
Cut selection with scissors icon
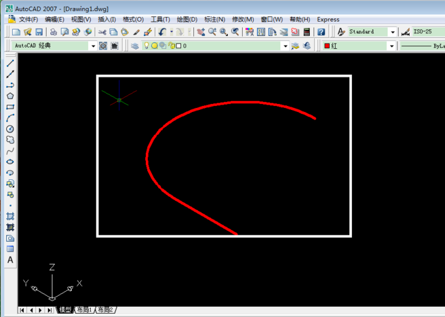click(x=102, y=32)
